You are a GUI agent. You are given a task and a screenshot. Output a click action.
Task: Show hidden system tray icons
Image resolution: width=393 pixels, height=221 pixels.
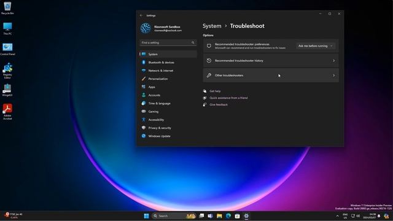tap(337, 216)
